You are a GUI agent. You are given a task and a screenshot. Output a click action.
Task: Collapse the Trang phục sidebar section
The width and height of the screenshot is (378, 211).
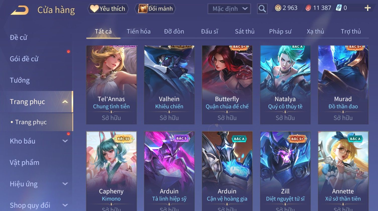tap(65, 102)
